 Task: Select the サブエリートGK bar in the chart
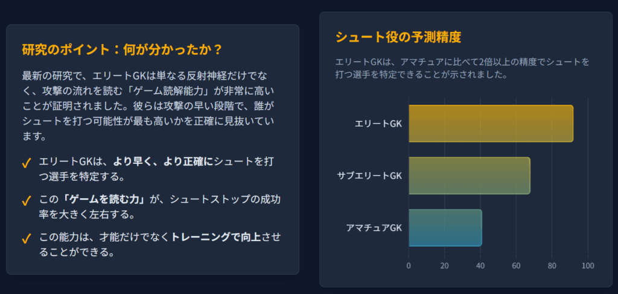pyautogui.click(x=469, y=175)
